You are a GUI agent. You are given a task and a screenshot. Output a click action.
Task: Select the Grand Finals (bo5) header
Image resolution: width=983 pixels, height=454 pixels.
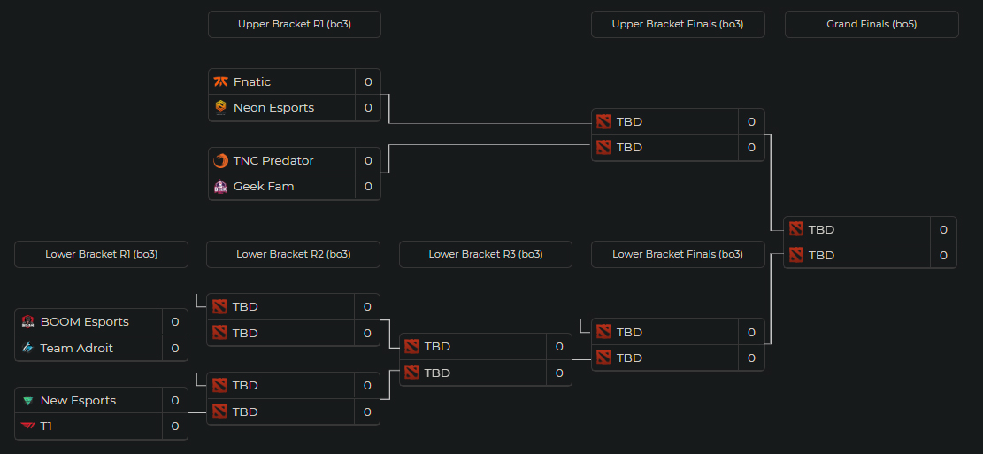tap(872, 24)
